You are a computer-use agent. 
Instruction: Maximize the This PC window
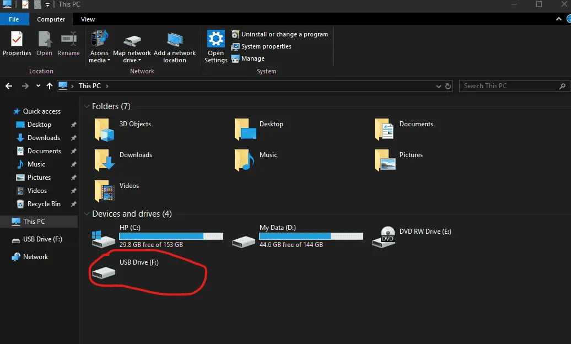tap(539, 4)
